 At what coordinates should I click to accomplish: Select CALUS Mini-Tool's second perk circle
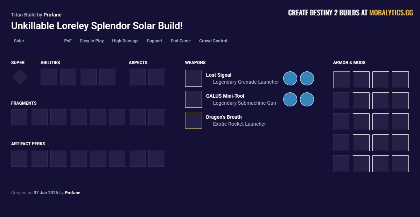[307, 99]
